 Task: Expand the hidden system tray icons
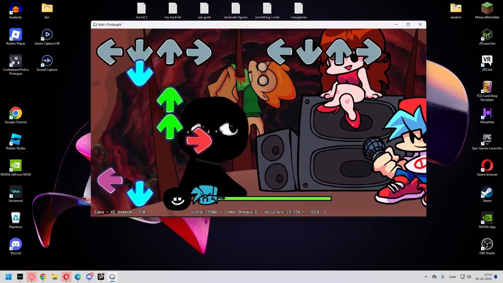(426, 277)
